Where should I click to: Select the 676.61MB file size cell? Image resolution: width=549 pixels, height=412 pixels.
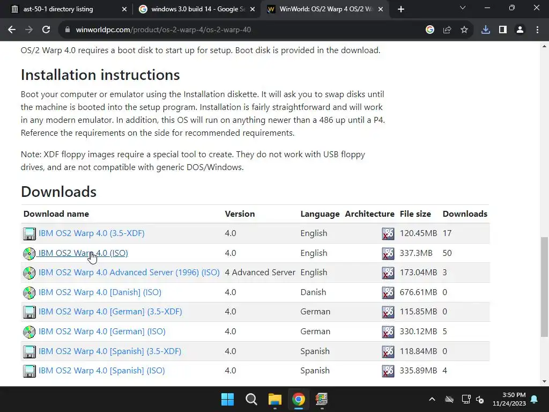point(418,292)
